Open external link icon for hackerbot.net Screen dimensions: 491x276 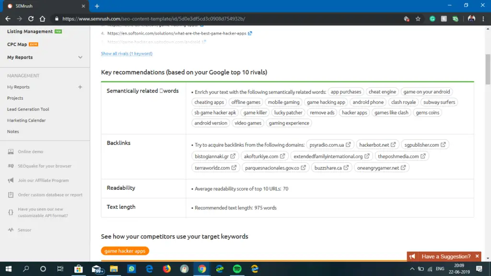(x=393, y=145)
